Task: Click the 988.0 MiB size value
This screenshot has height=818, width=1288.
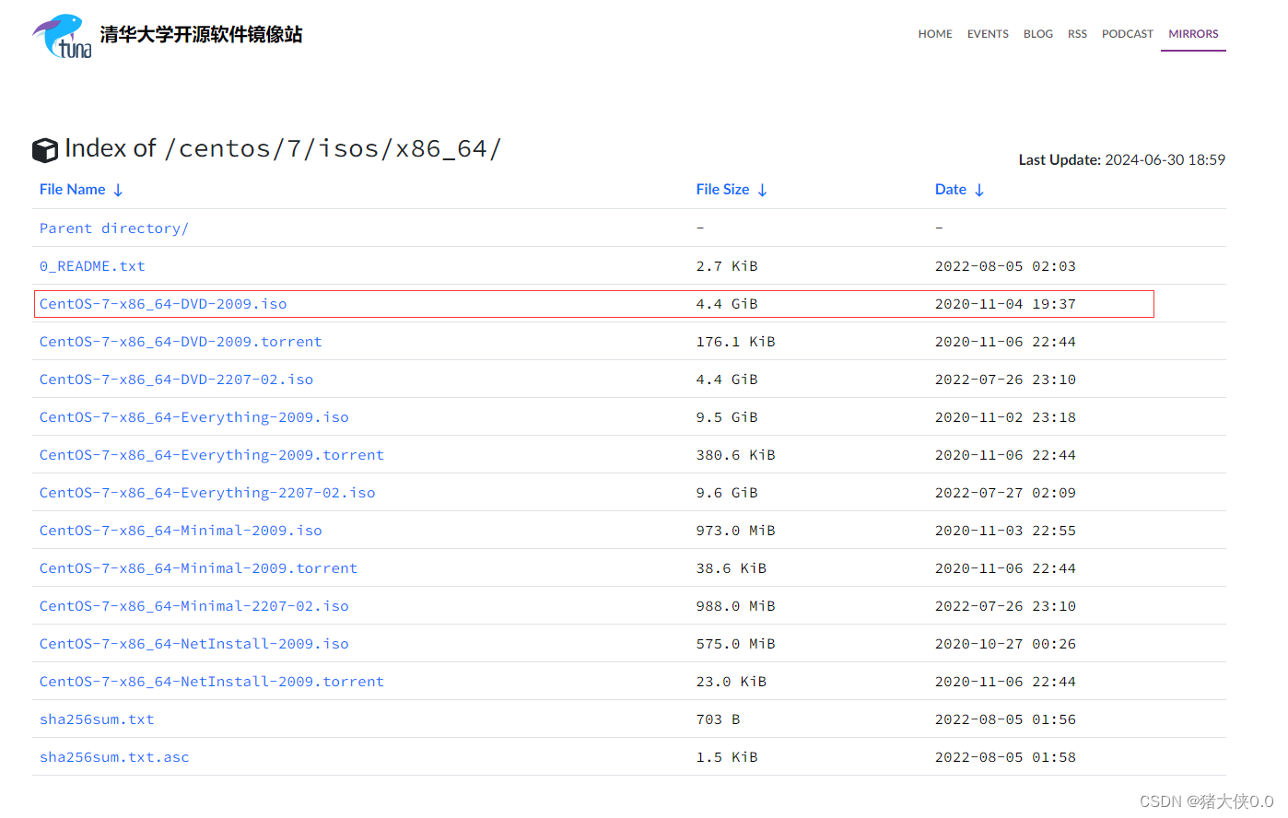Action: 735,606
